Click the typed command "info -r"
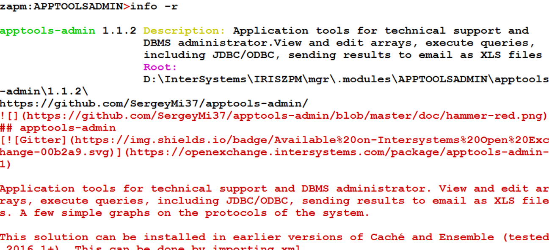Viewport: 549px width, 250px height. (x=154, y=7)
